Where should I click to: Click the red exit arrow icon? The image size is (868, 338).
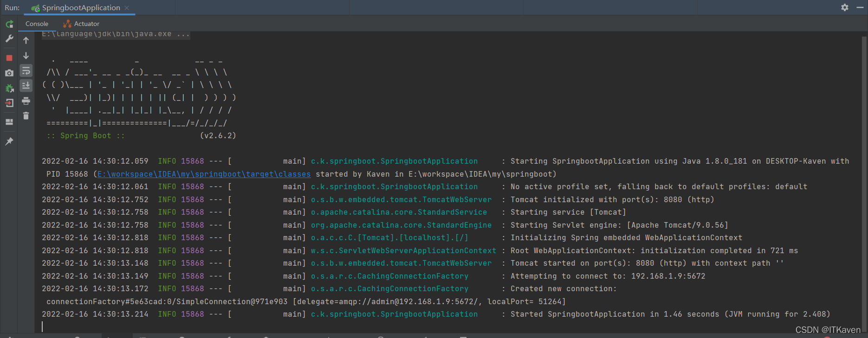point(9,103)
